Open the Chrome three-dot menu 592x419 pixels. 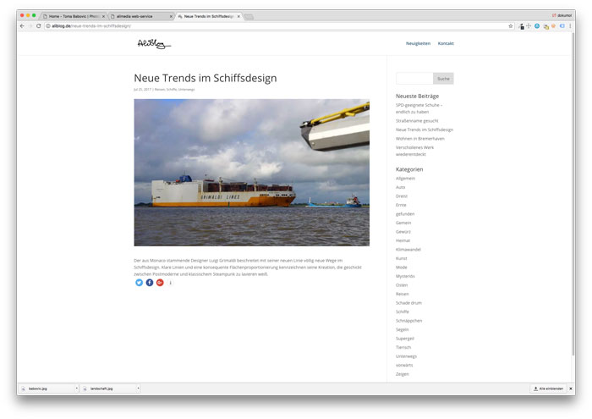570,26
